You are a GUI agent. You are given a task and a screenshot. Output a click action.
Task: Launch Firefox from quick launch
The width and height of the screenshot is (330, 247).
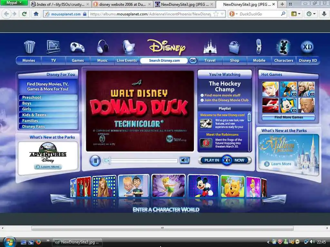coord(38,242)
